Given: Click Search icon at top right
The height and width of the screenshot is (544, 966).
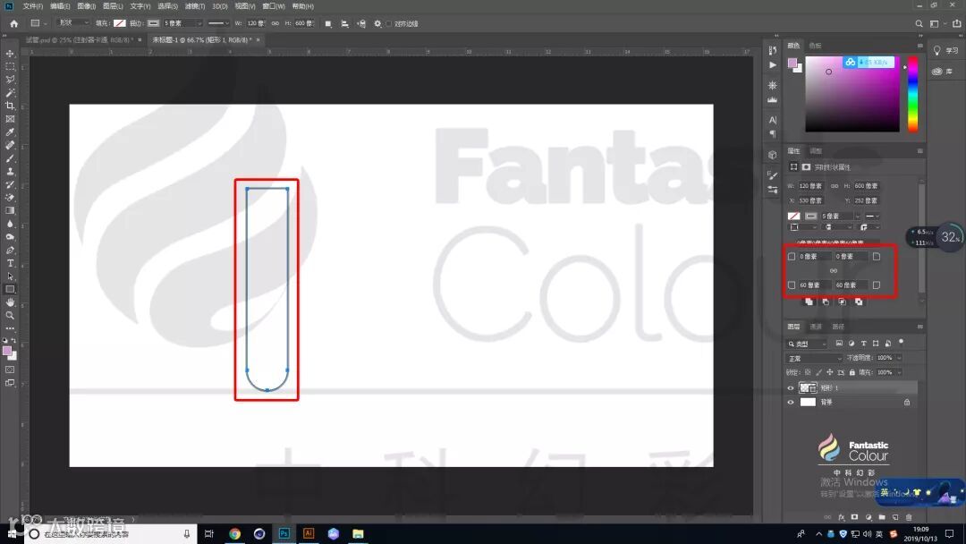Looking at the screenshot, I should (x=919, y=23).
